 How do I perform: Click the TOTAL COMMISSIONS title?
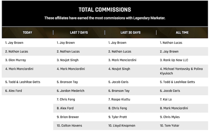coord(105,10)
